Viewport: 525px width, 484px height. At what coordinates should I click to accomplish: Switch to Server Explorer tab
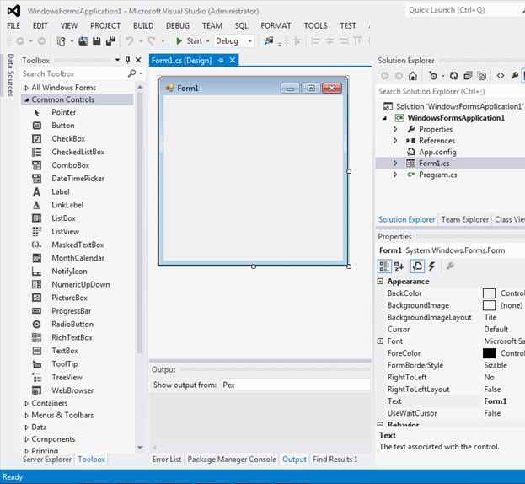pos(47,460)
